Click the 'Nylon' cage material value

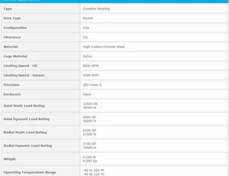pos(87,56)
